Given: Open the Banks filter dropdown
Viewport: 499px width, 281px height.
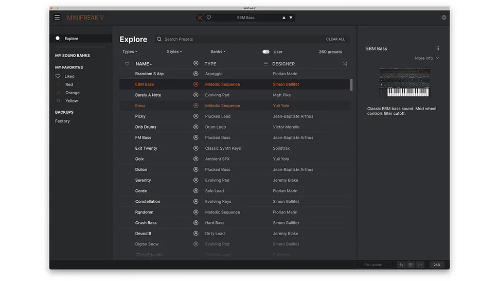Looking at the screenshot, I should (218, 51).
